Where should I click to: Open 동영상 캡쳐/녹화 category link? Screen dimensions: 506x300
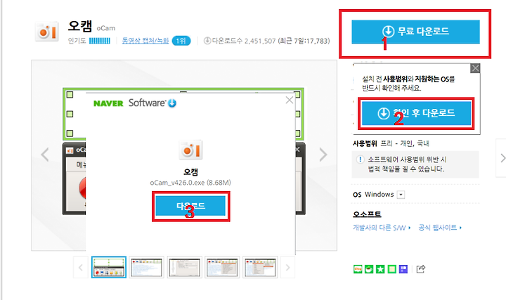tap(145, 41)
